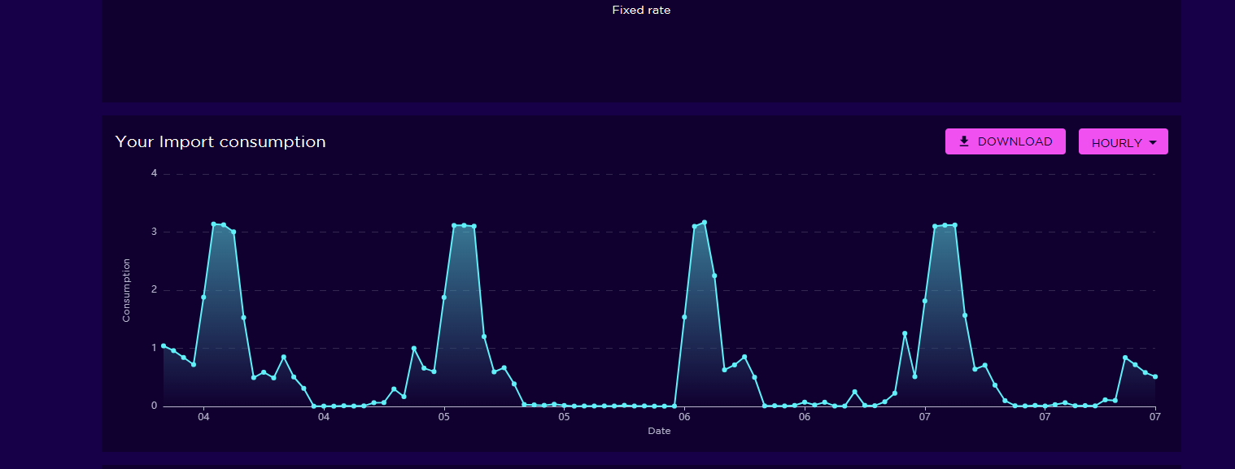1235x469 pixels.
Task: Click the last 07 label on the date axis
Action: point(1154,417)
